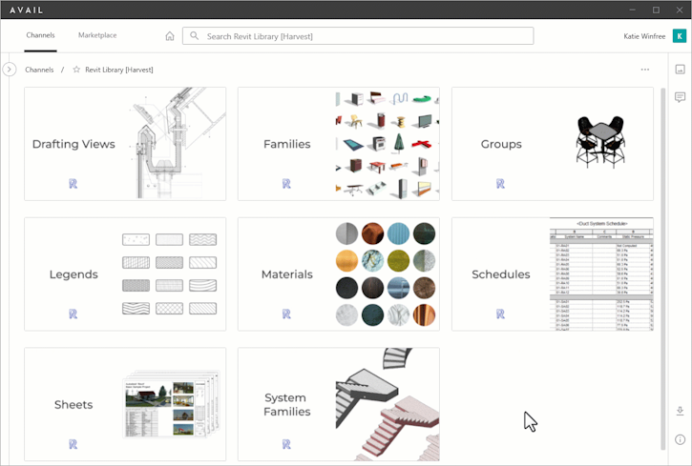The image size is (692, 466).
Task: Click Revit Library [Harvest] breadcrumb text
Action: coord(119,70)
